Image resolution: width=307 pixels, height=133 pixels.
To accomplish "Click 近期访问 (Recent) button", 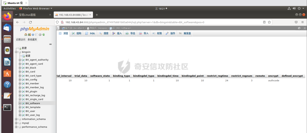I will click(20, 40).
